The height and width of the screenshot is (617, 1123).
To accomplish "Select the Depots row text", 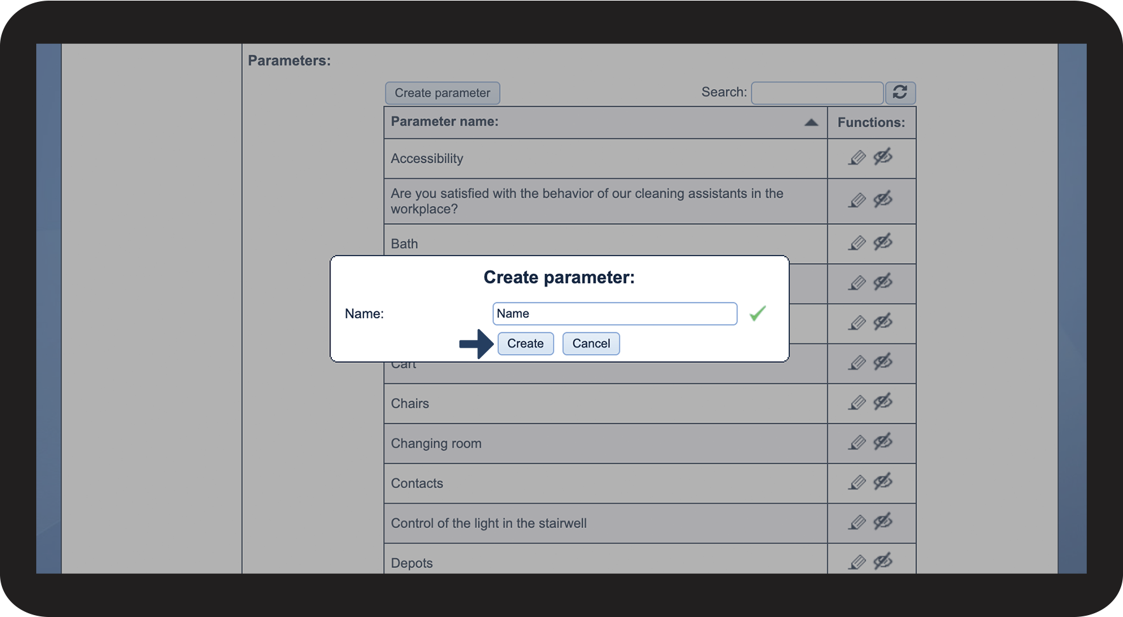I will click(x=412, y=564).
